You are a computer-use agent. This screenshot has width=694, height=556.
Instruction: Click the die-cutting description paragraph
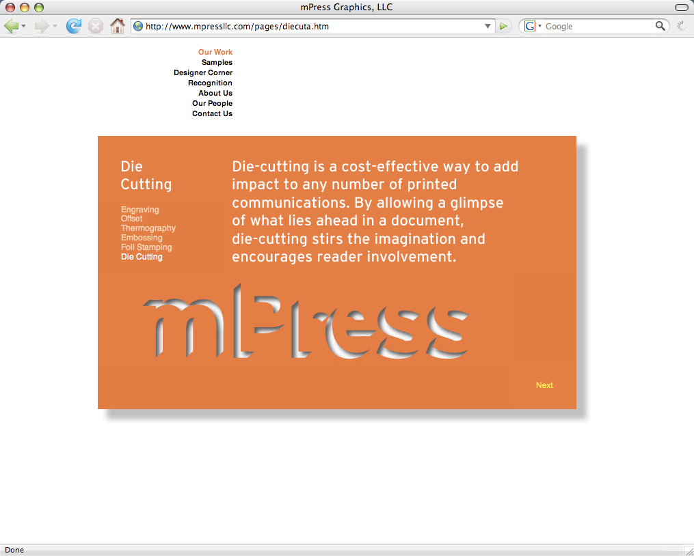coord(375,212)
